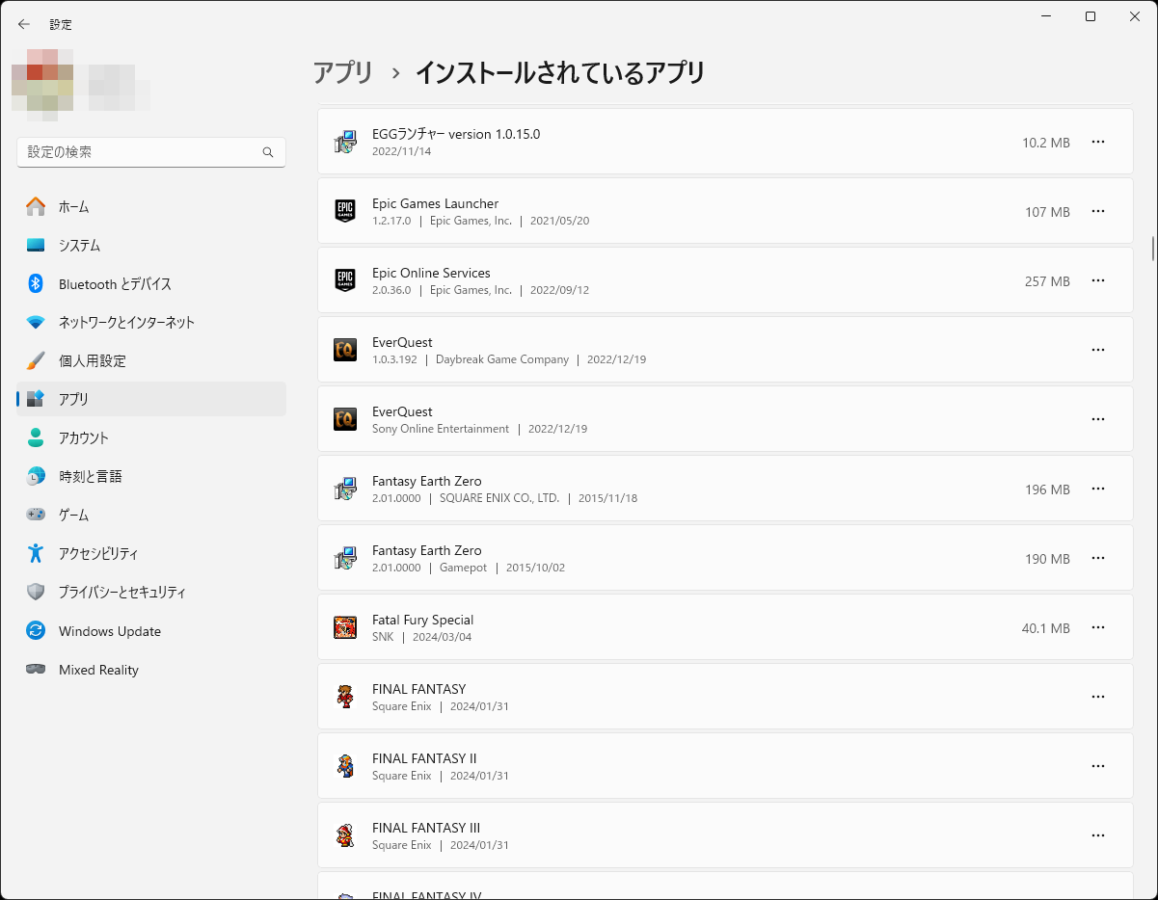The image size is (1158, 900).
Task: Select プライバシーとセキュリティ in the sidebar
Action: tap(36, 592)
